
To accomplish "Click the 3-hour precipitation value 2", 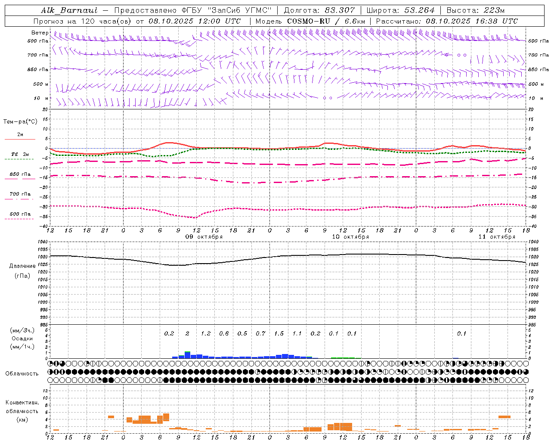I will coord(187,333).
